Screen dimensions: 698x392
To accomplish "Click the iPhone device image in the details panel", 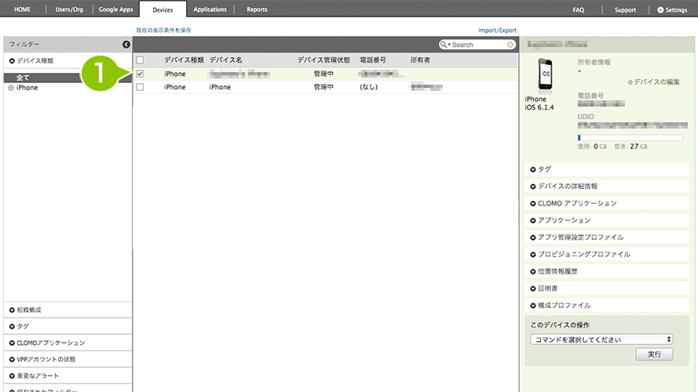I will click(546, 74).
